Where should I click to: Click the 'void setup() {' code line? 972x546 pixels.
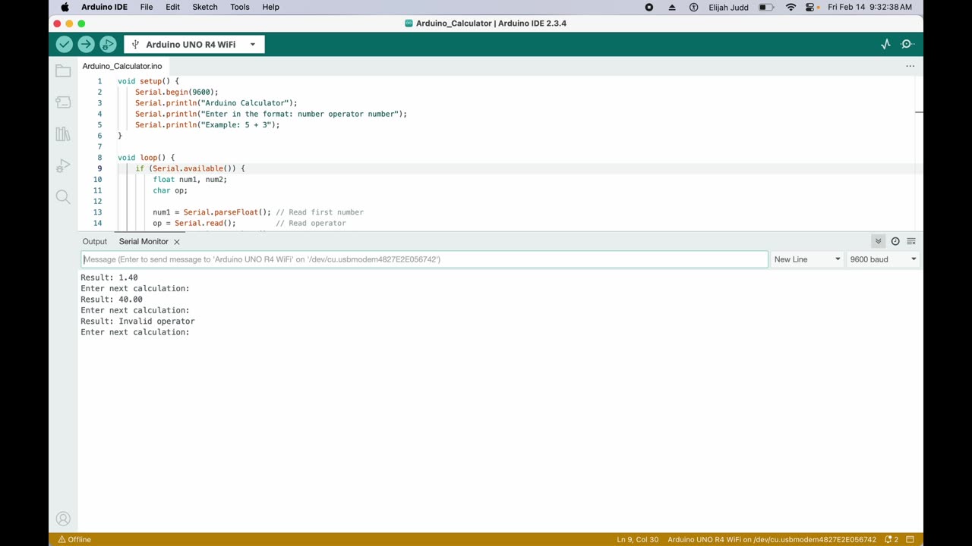point(149,81)
